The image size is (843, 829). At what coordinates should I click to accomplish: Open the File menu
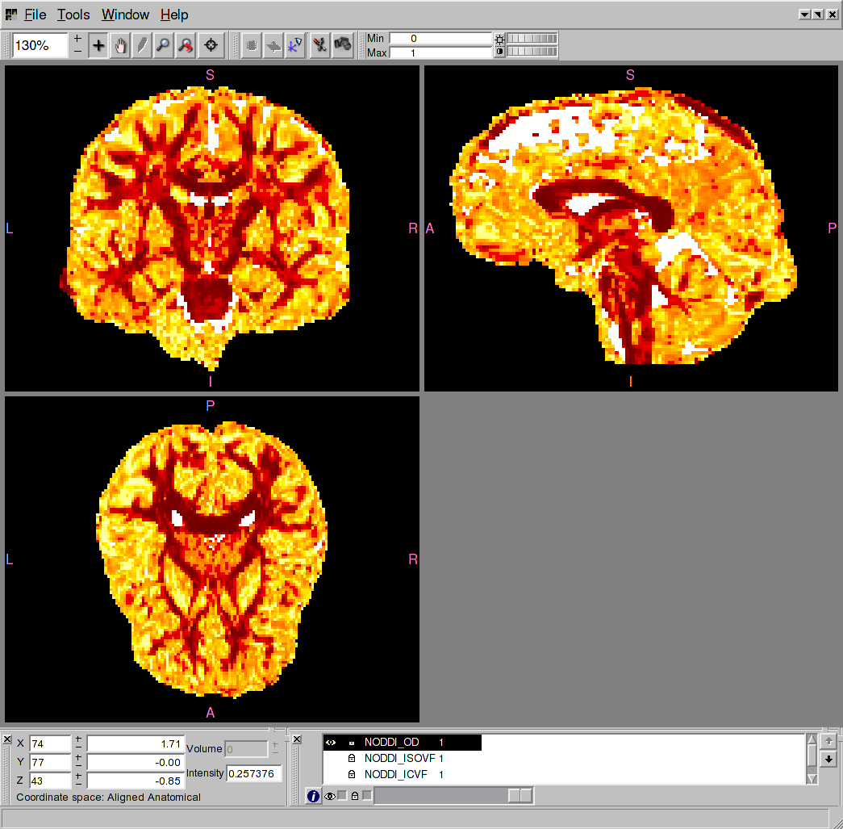click(x=35, y=15)
